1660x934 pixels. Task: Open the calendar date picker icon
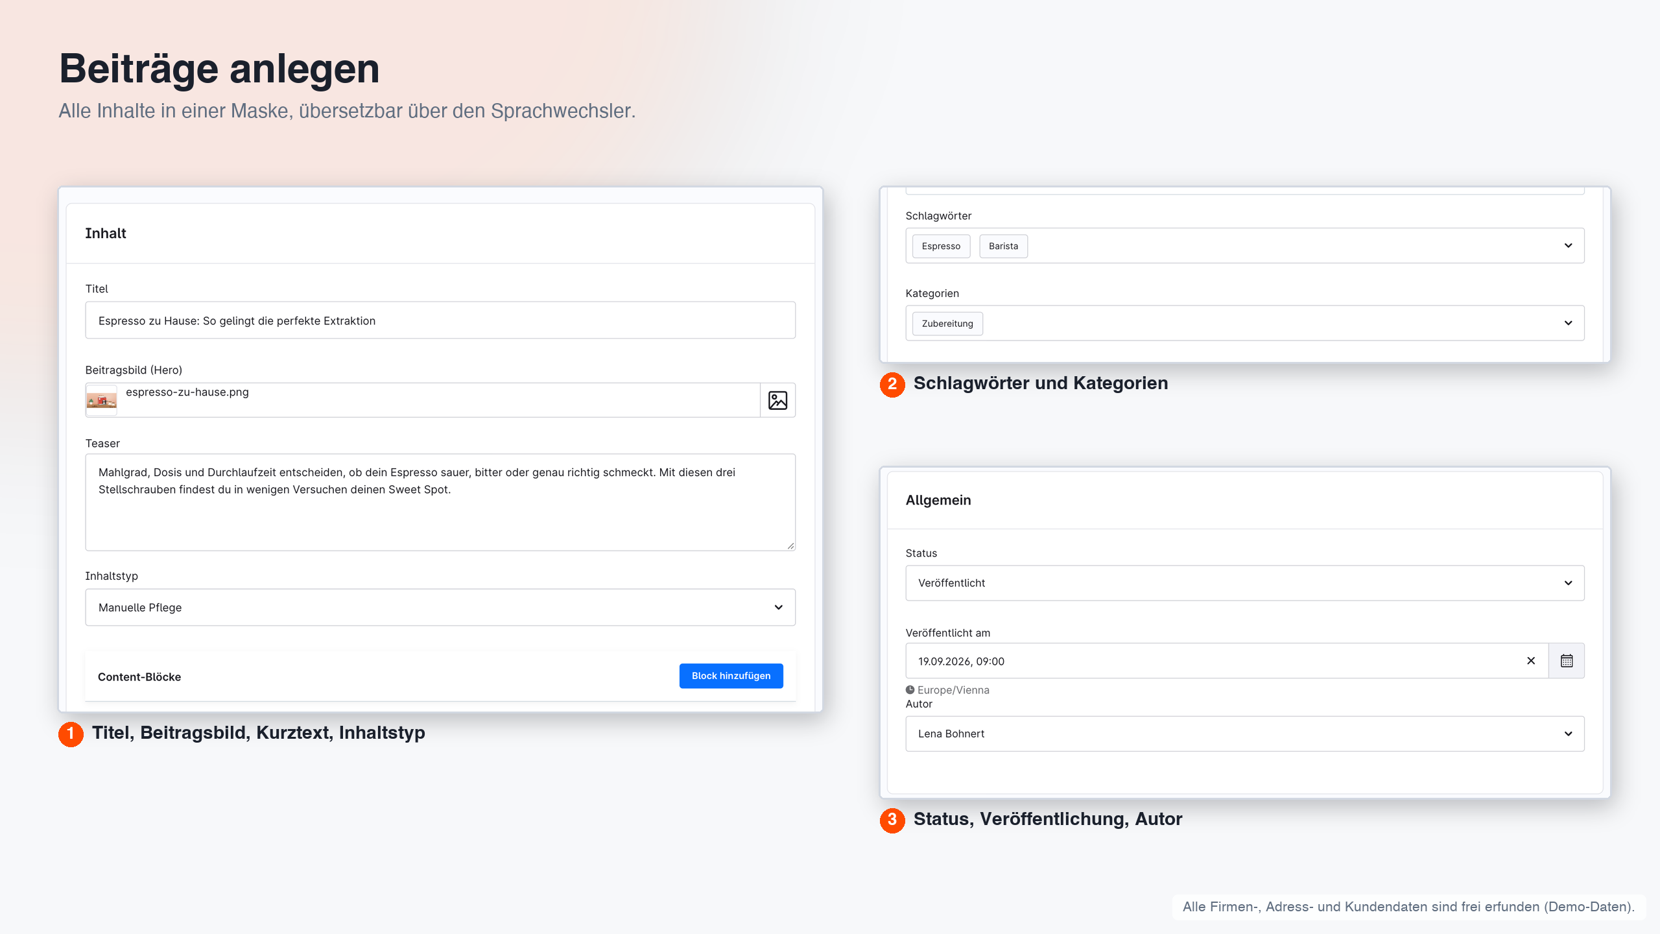point(1567,661)
